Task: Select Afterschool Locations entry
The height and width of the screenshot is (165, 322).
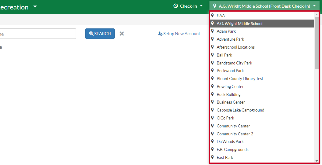Action: [x=262, y=47]
